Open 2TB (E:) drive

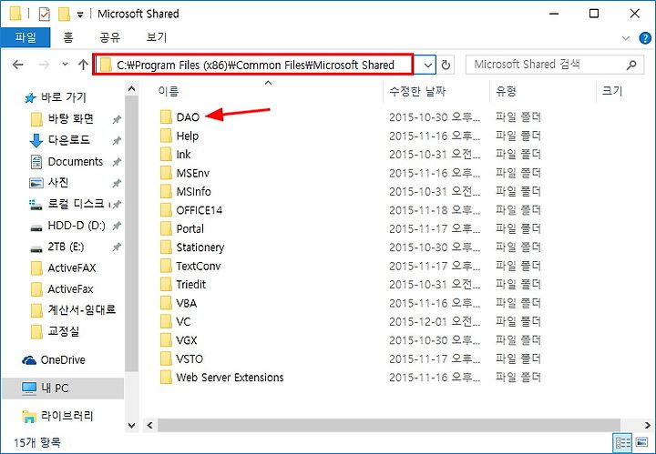coord(66,247)
